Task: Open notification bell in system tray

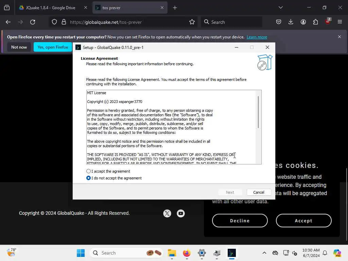Action: click(x=325, y=253)
